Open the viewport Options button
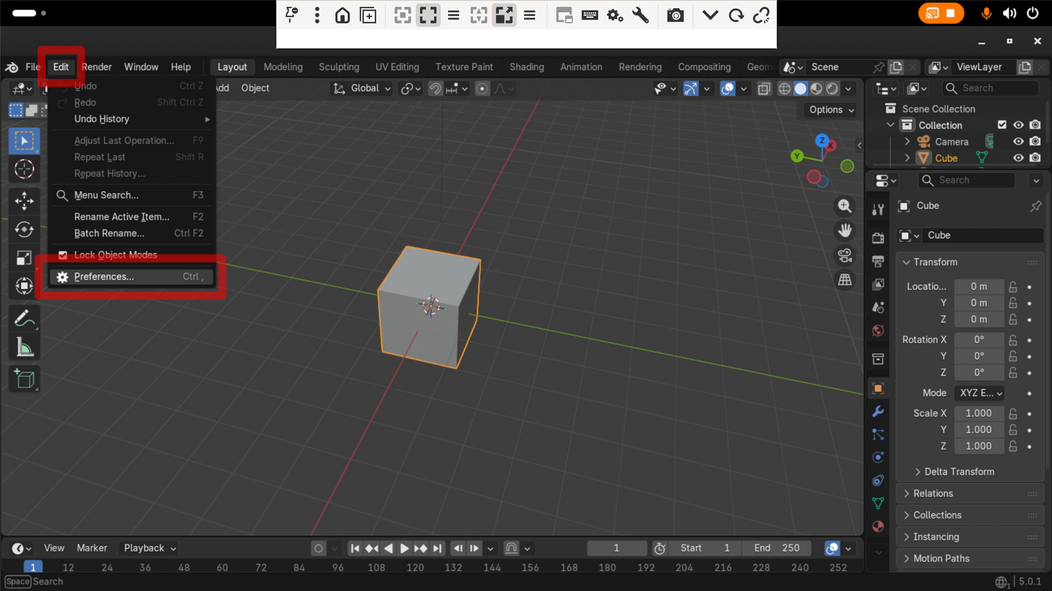This screenshot has width=1052, height=591. (x=831, y=110)
